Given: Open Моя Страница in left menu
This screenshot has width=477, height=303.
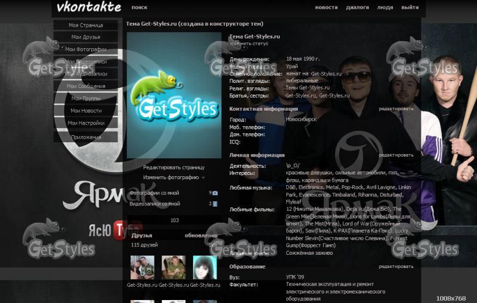Looking at the screenshot, I should click(x=86, y=25).
